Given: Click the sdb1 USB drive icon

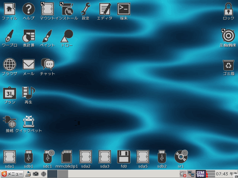Looking at the screenshot, I should [x=28, y=157].
